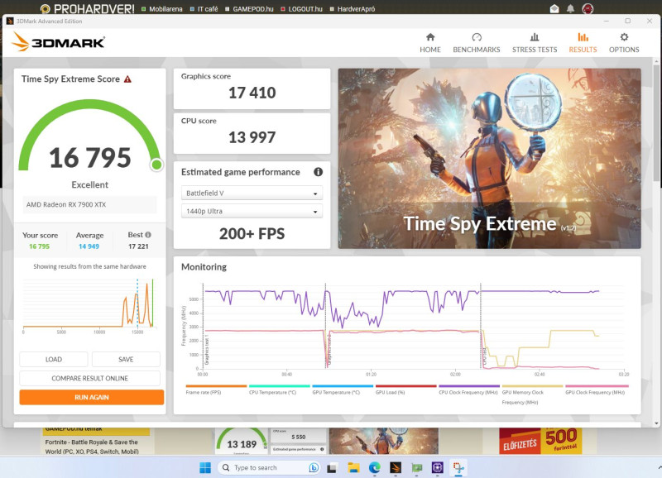This screenshot has width=662, height=478.
Task: Open Mobilarena link in browser window
Action: click(162, 9)
